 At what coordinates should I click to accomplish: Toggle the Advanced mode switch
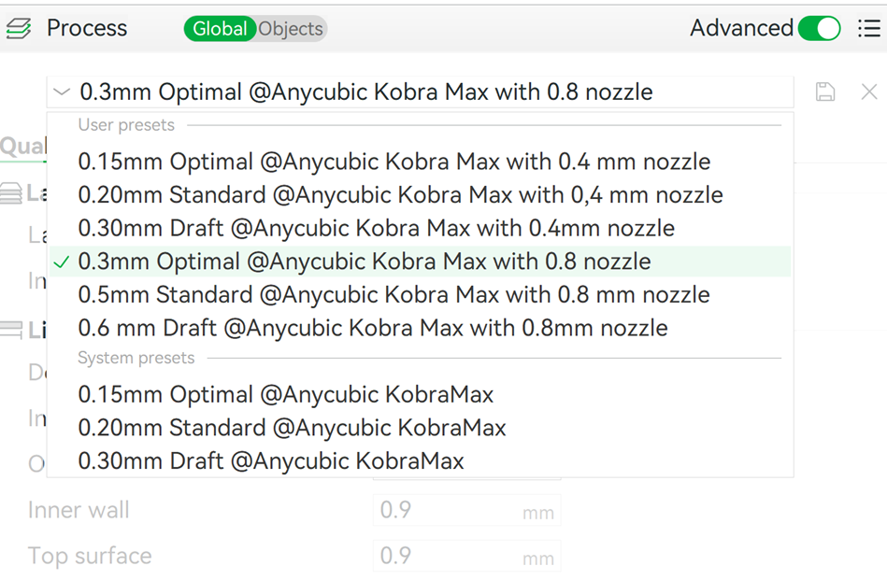point(820,29)
